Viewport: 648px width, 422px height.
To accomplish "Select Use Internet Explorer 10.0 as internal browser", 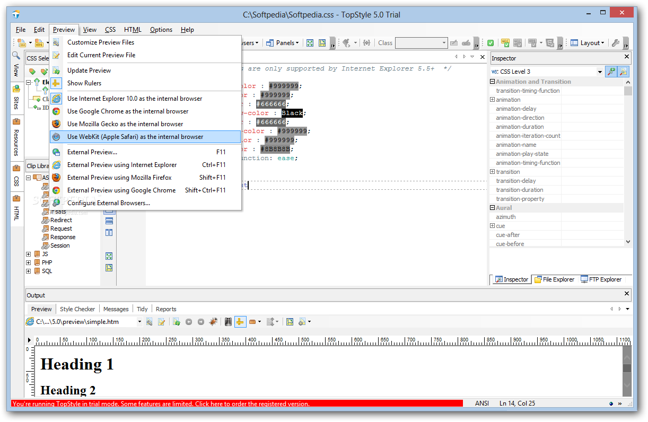I will click(x=145, y=99).
